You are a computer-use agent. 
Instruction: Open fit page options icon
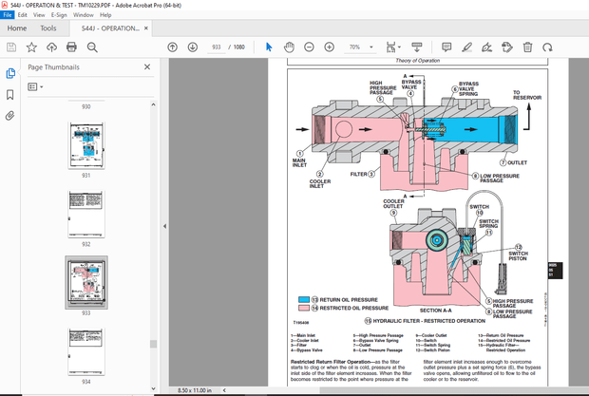point(393,47)
